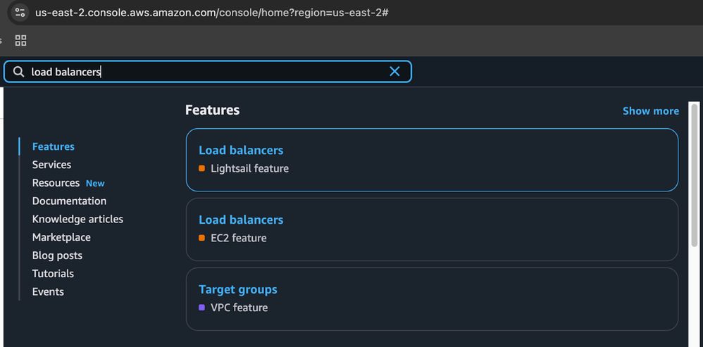The height and width of the screenshot is (347, 703).
Task: View Blog posts results category
Action: pos(57,255)
